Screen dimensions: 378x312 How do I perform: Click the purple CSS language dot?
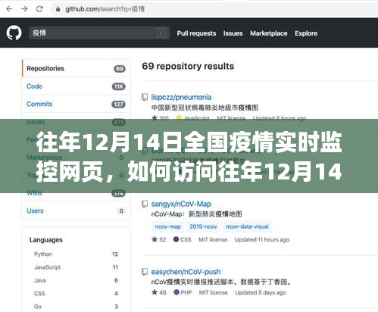[x=176, y=239]
